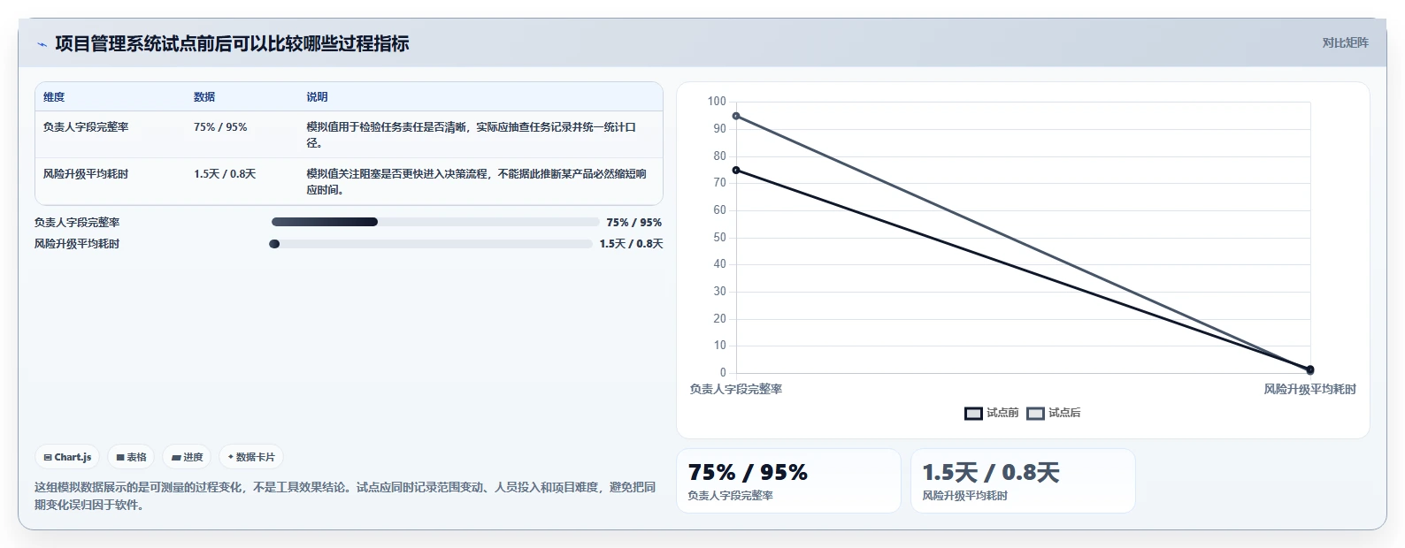1405x548 pixels.
Task: Click description starting 模拟值关注阻塞是否
Action: (477, 182)
